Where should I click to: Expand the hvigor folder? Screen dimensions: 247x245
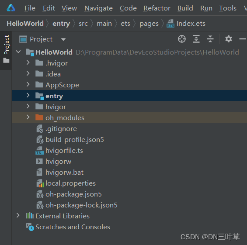[x=28, y=106]
